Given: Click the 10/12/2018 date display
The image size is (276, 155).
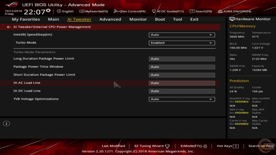Looking at the screenshot, I should pos(13,11).
